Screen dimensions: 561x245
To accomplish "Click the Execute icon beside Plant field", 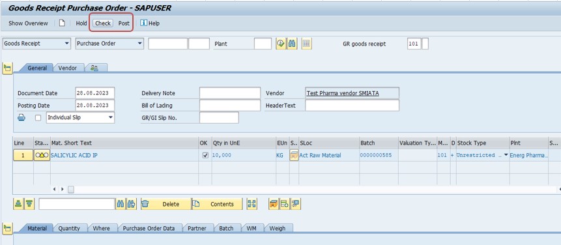I will 281,44.
